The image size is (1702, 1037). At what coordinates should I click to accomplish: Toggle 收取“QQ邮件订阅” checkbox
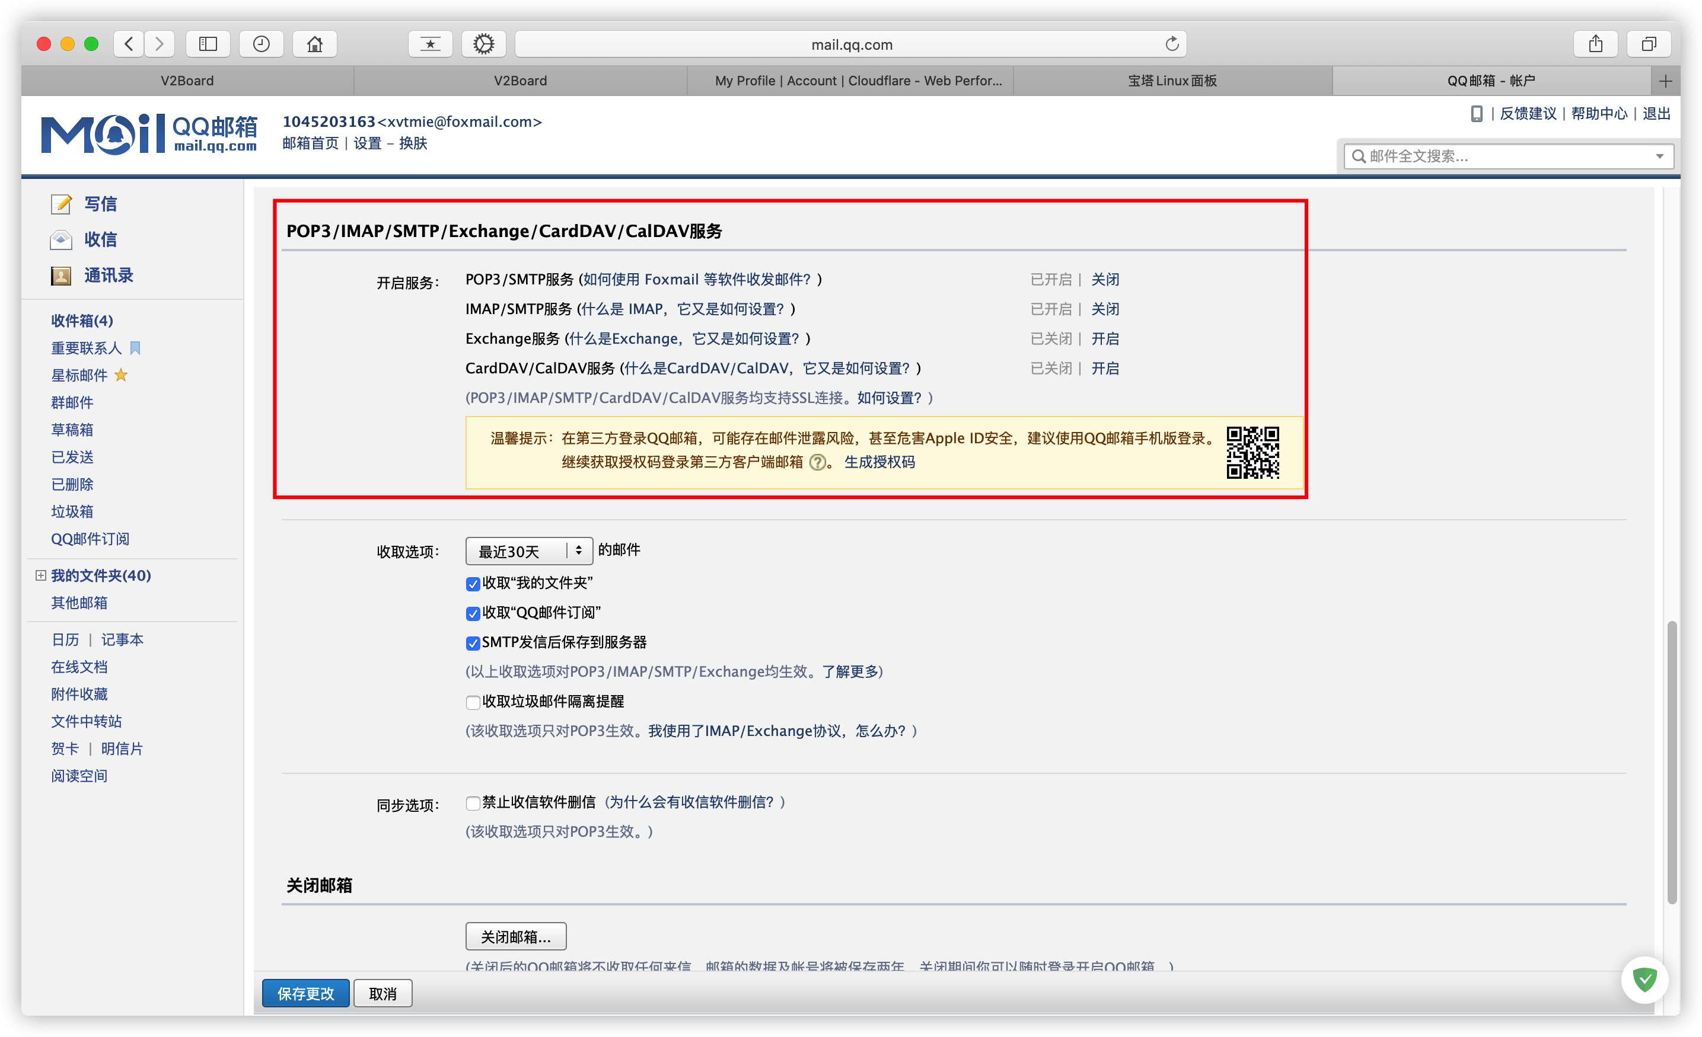tap(473, 614)
